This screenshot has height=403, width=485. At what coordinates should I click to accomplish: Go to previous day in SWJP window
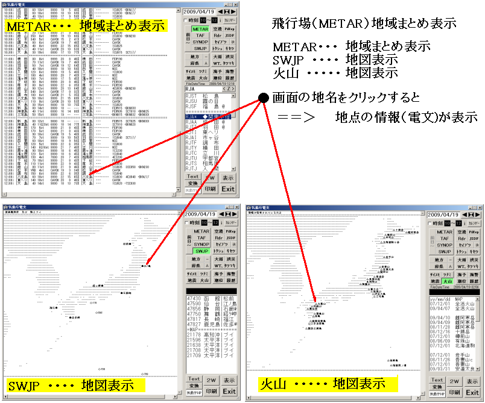(x=221, y=214)
